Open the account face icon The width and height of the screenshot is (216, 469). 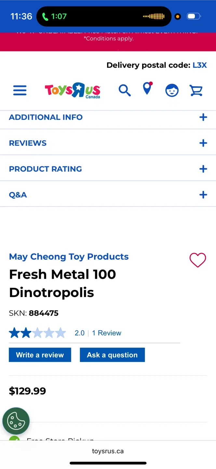pyautogui.click(x=172, y=90)
